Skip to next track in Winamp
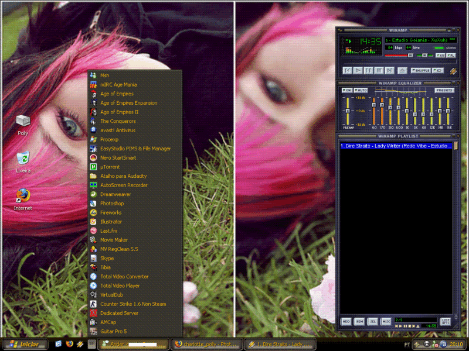 (x=389, y=70)
